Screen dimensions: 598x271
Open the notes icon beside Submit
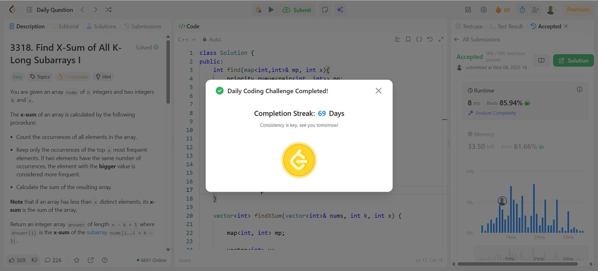click(325, 9)
